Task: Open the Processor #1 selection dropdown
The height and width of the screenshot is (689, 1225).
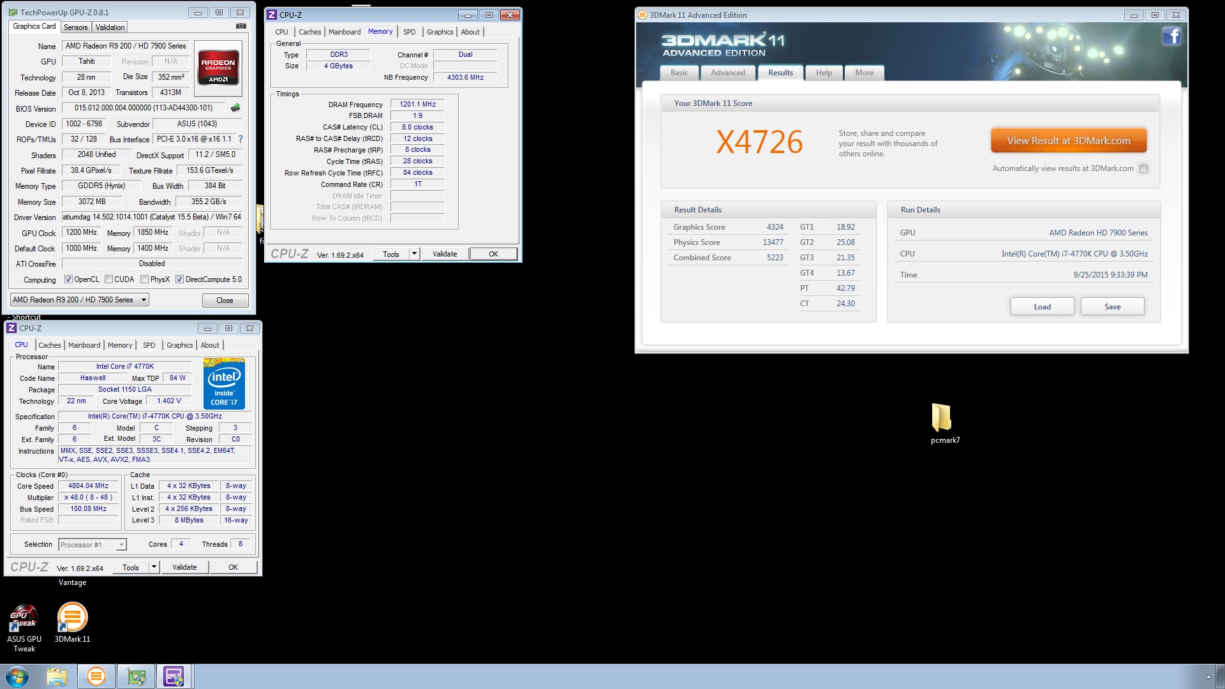Action: [93, 545]
